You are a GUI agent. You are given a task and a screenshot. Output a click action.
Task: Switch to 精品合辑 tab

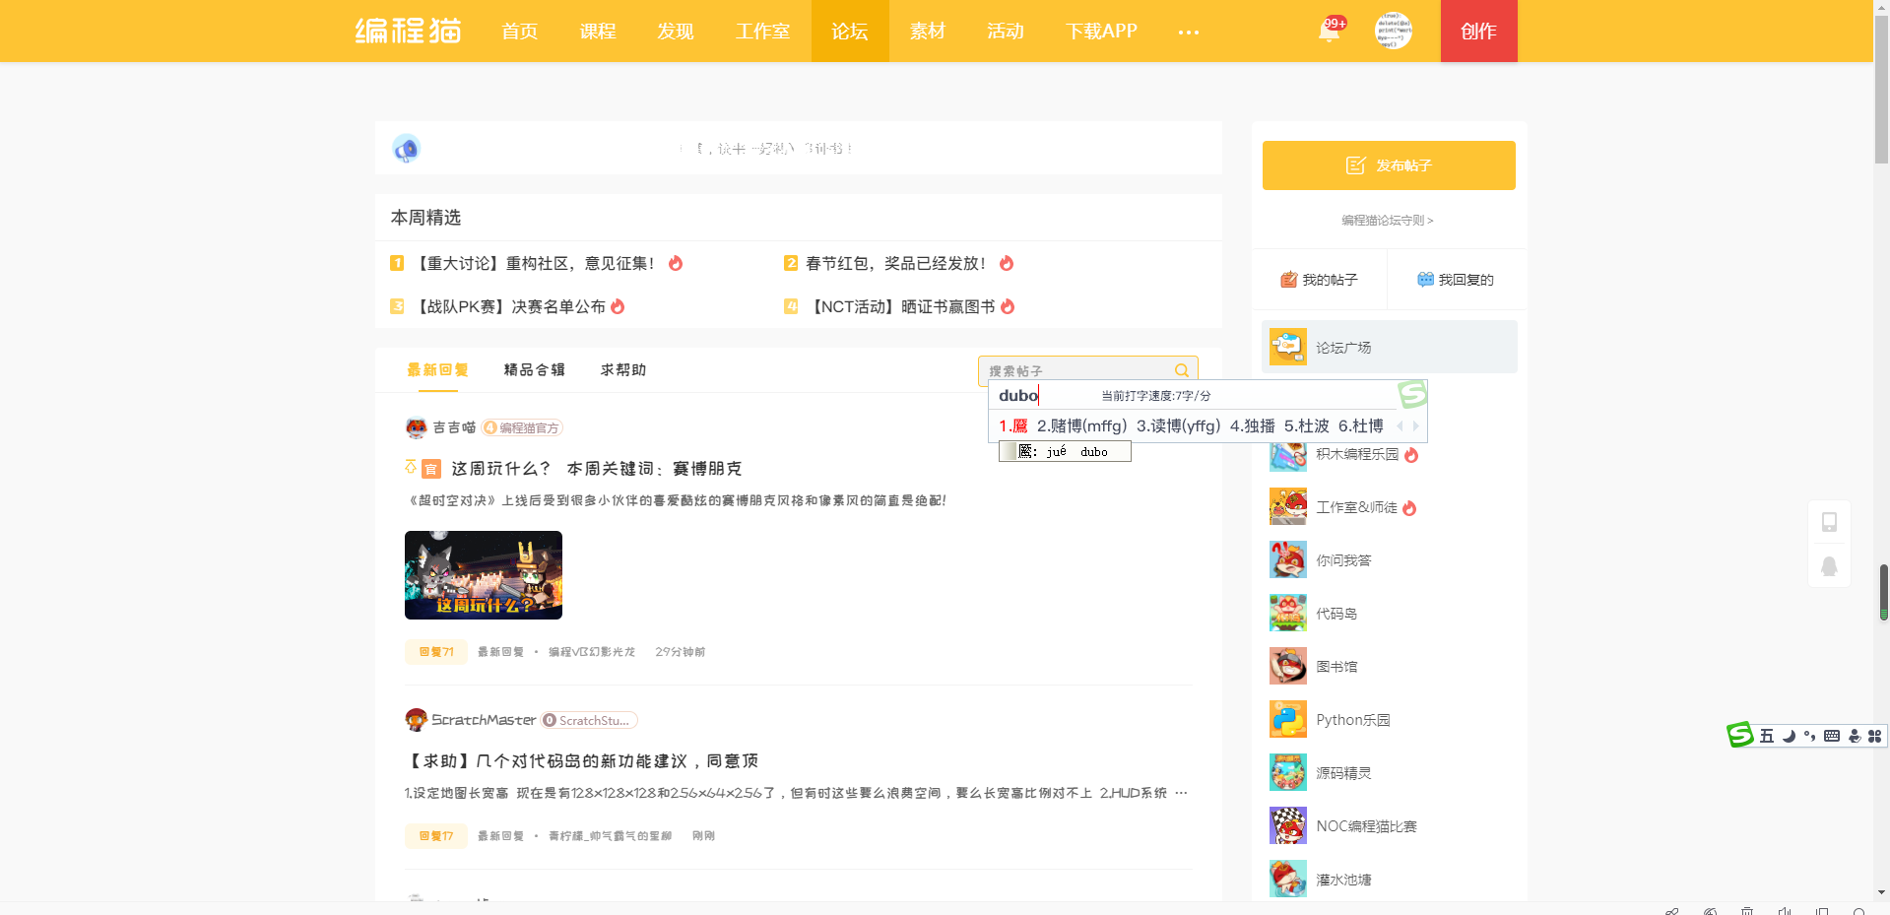tap(535, 370)
